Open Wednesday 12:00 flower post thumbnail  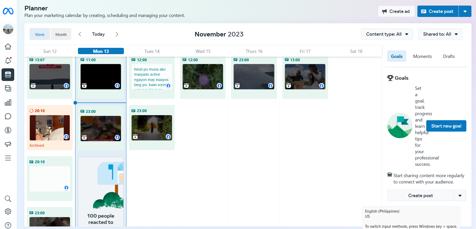click(203, 77)
